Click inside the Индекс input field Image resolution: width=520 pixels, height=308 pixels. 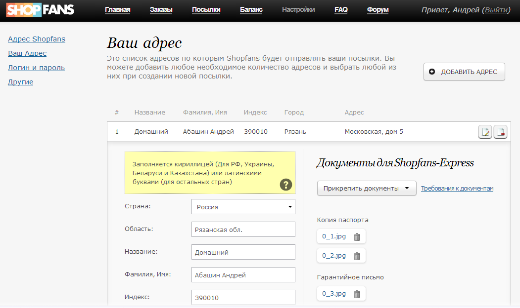click(243, 297)
